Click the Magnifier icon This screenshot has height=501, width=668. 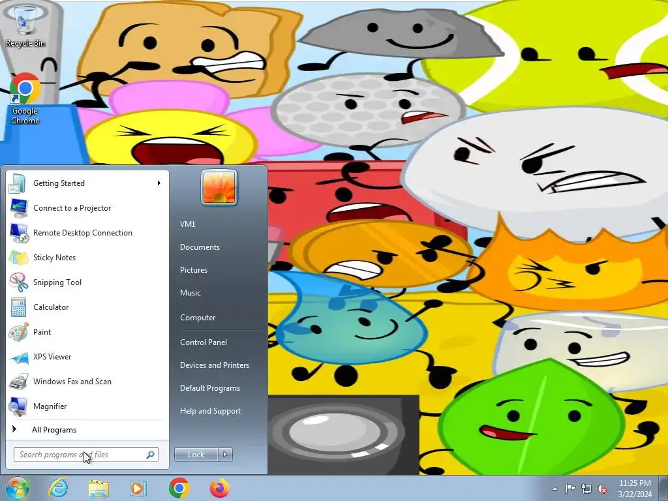tap(18, 406)
